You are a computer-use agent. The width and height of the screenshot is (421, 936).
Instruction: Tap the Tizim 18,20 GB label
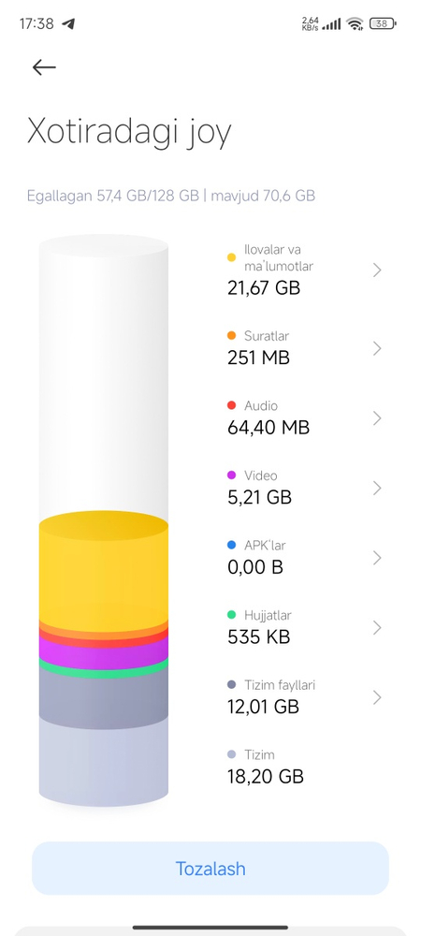tap(266, 767)
